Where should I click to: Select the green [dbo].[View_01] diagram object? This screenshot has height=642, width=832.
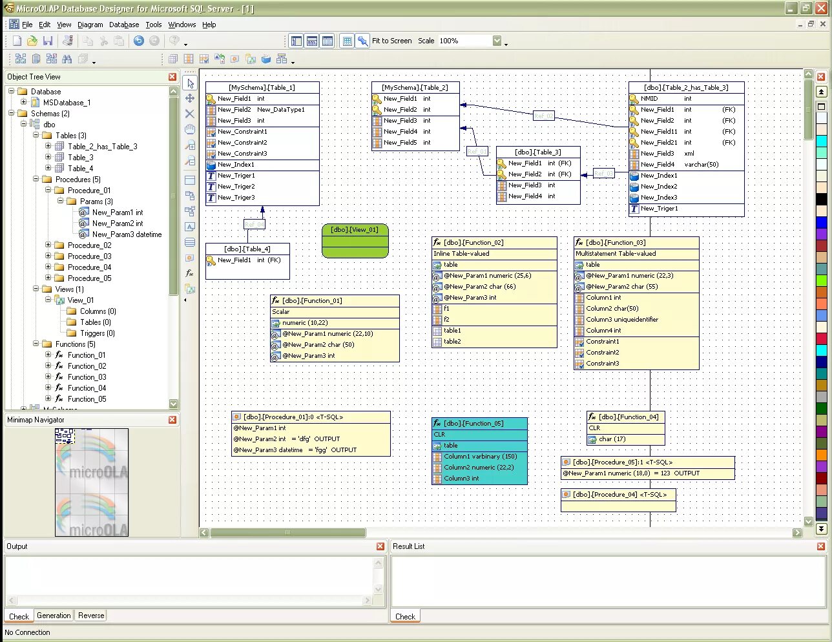[355, 241]
